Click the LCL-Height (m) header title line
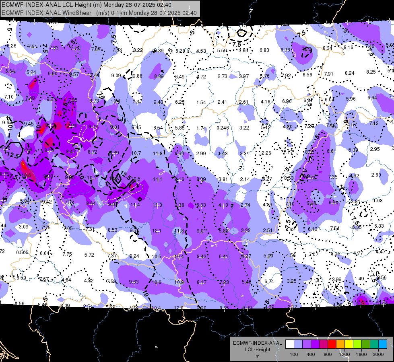 [87, 5]
